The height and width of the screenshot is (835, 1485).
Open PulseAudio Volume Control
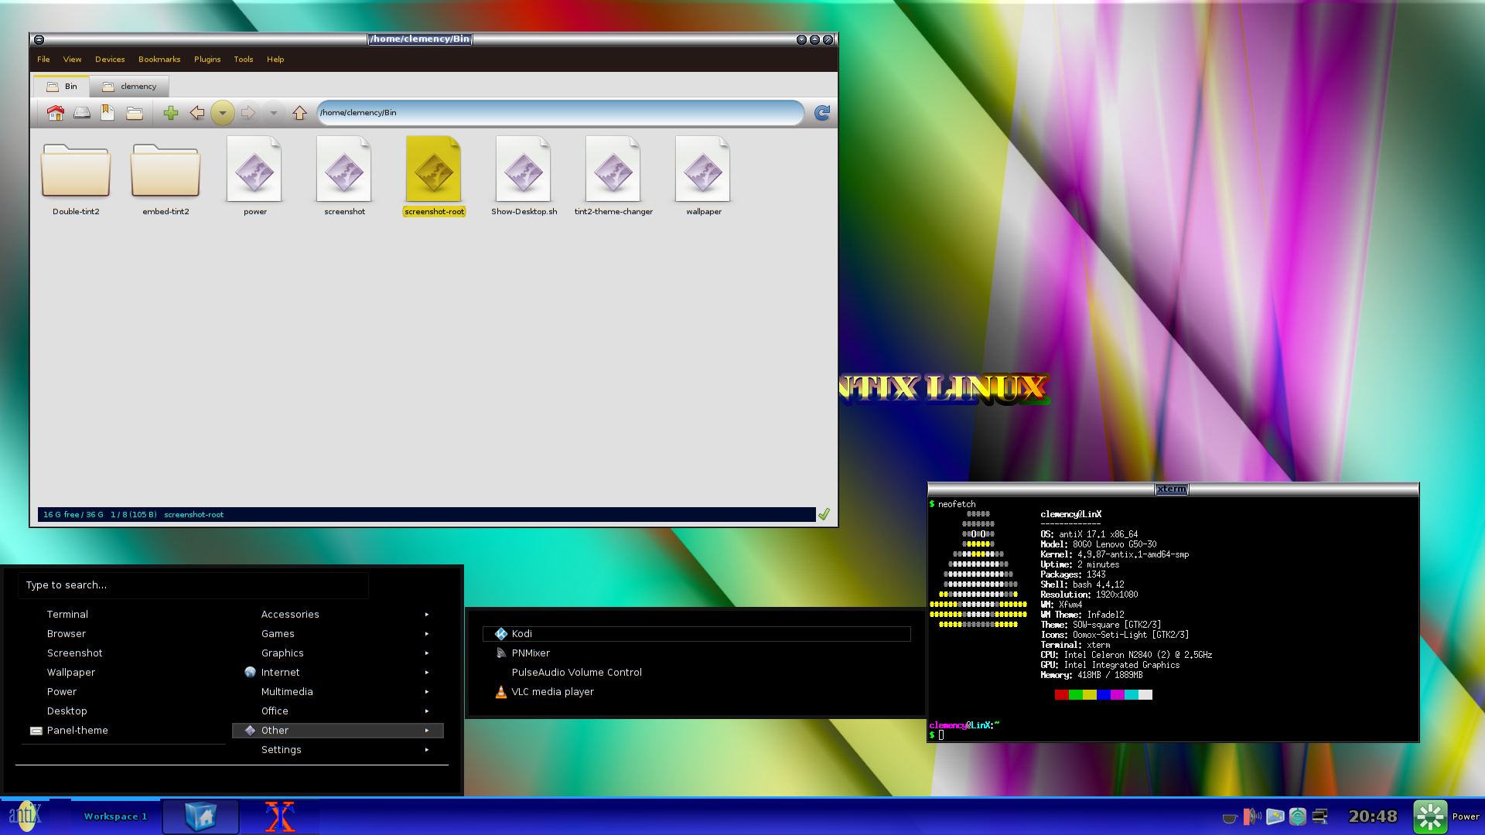(x=697, y=673)
